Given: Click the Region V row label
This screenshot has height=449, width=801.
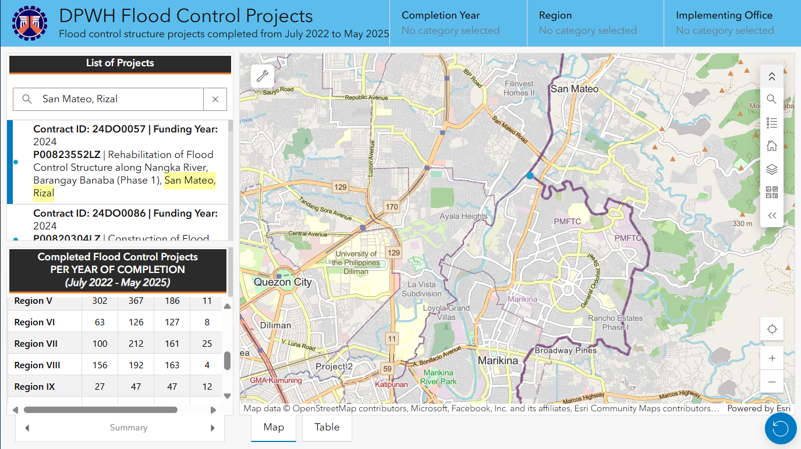Looking at the screenshot, I should (33, 301).
